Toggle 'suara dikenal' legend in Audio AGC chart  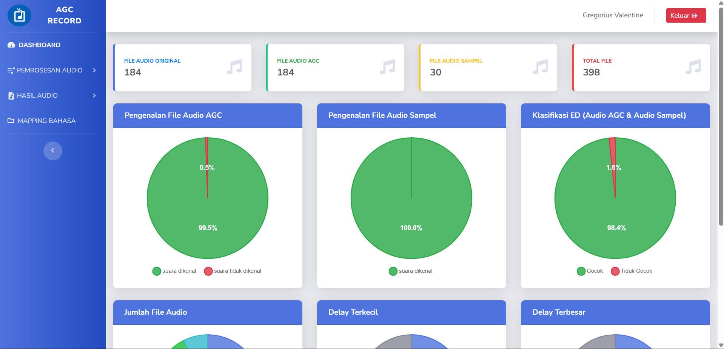point(174,271)
